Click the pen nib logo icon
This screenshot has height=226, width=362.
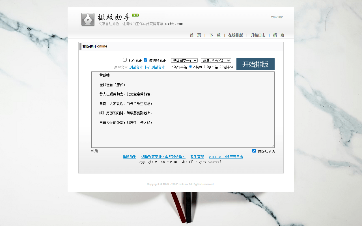pos(88,19)
